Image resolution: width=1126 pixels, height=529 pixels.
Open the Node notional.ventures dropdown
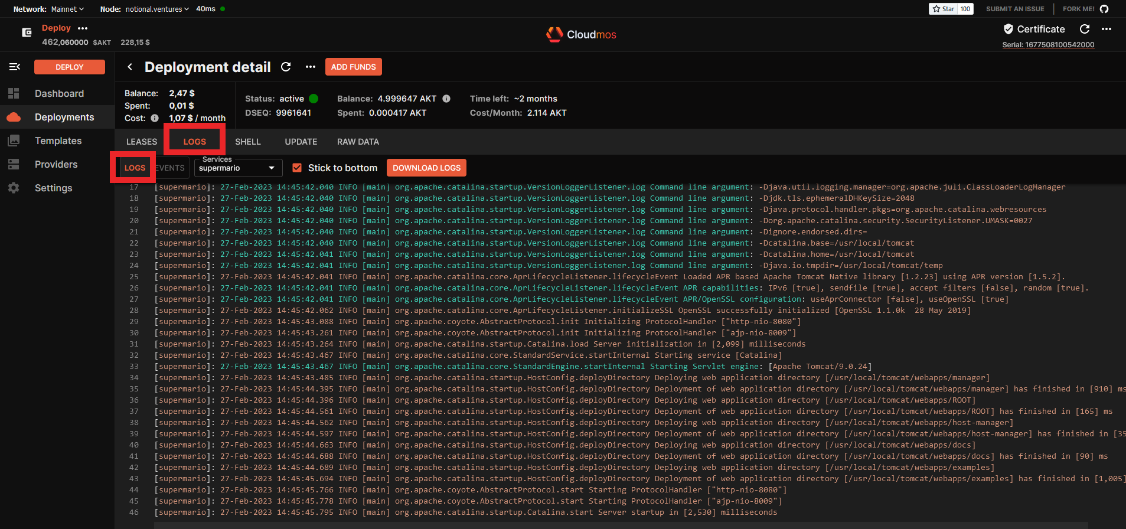click(x=156, y=9)
